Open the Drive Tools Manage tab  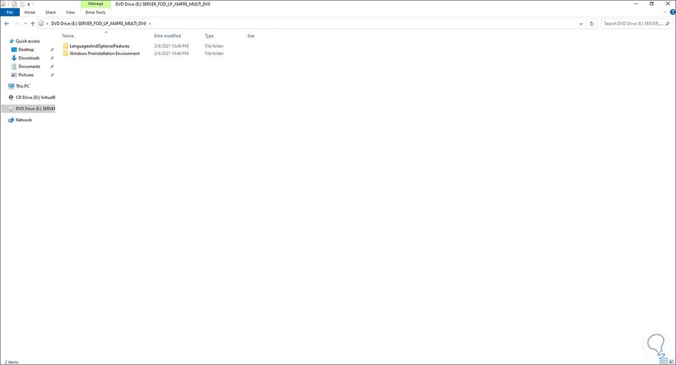[95, 12]
